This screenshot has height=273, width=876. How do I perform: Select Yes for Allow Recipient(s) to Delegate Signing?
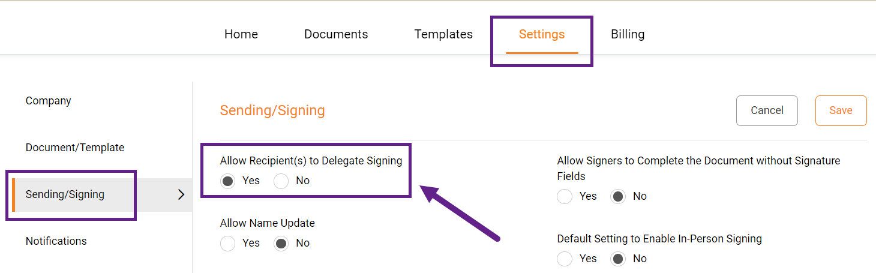(x=228, y=181)
